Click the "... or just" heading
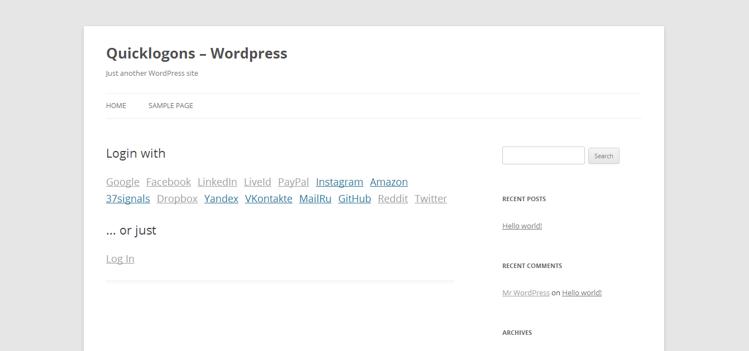 [x=131, y=231]
